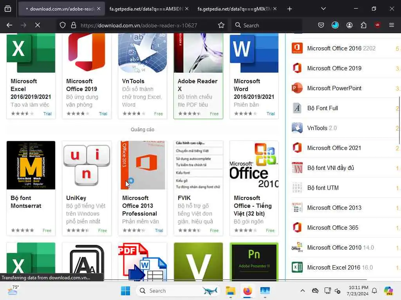Bookmark this page with star icon
This screenshot has width=401, height=300.
click(221, 25)
